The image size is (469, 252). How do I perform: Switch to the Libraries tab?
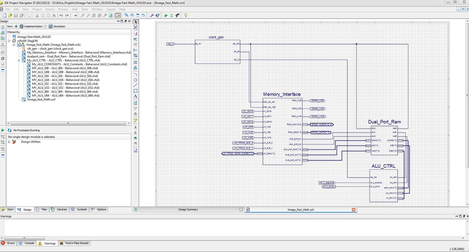59,209
